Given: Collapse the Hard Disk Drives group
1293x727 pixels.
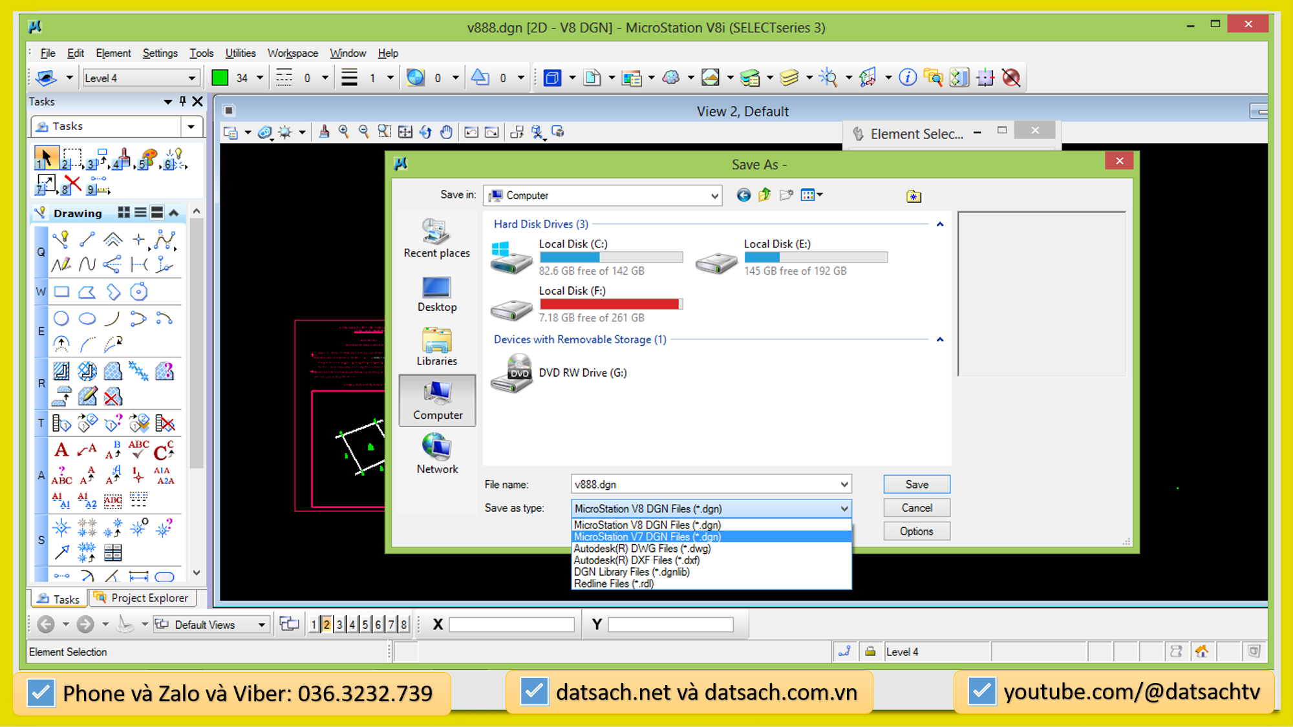Looking at the screenshot, I should 940,224.
